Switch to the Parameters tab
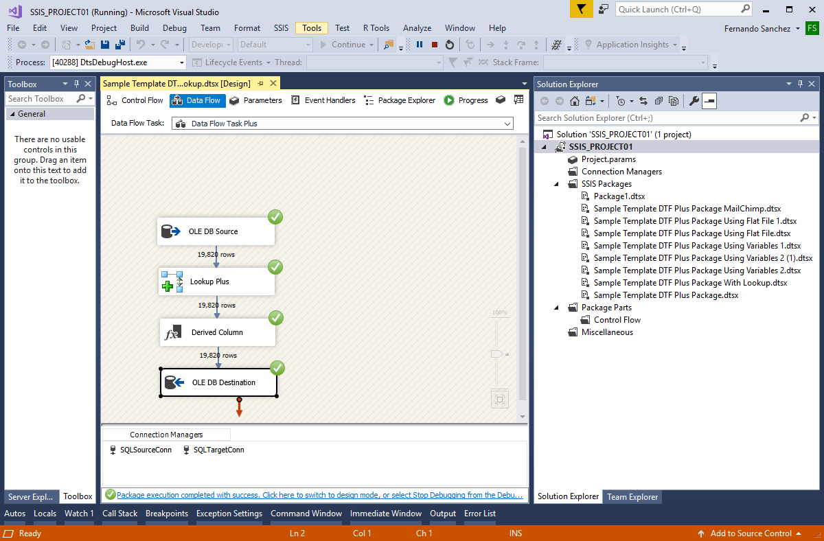 click(x=255, y=100)
